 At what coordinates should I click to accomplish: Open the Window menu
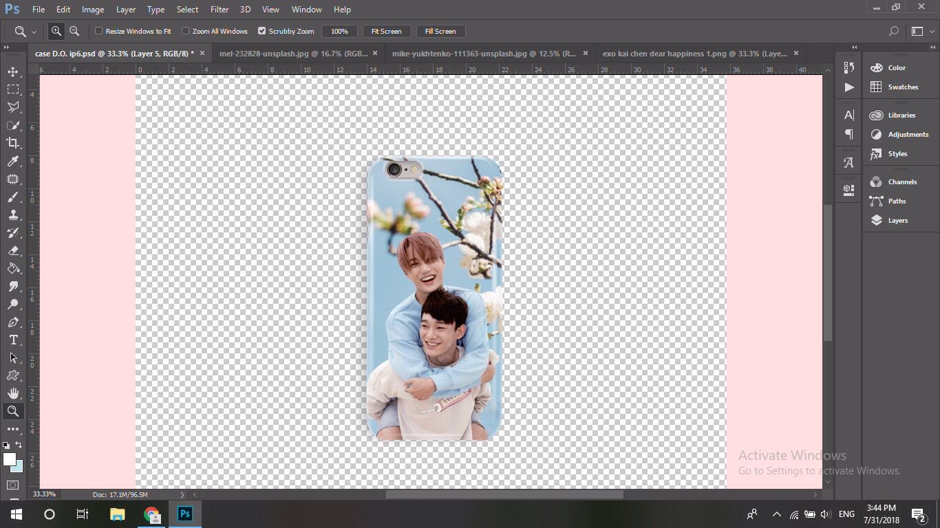click(x=307, y=10)
